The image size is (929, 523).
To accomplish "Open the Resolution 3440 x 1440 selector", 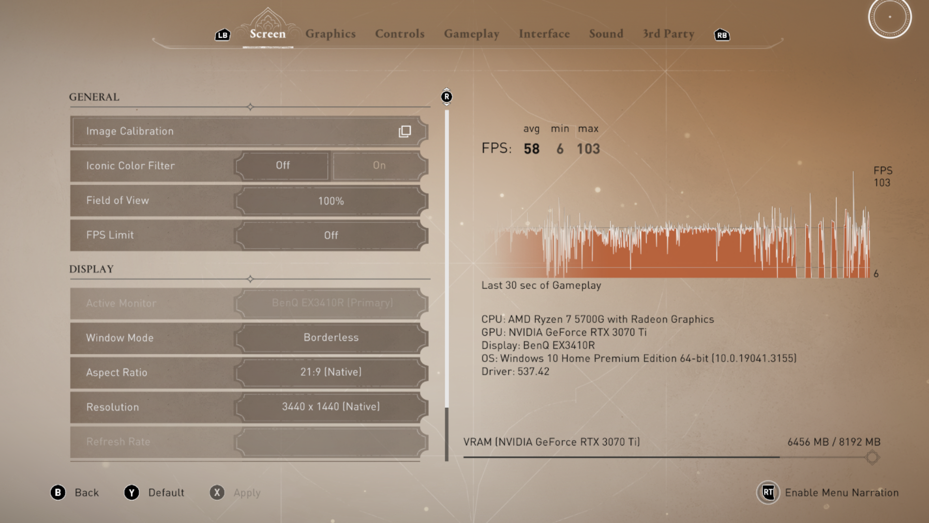I will (x=330, y=407).
